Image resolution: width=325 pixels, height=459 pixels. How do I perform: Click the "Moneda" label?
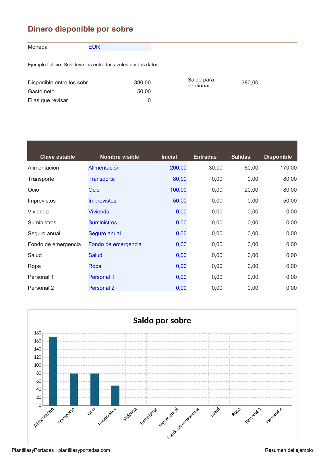coord(38,47)
